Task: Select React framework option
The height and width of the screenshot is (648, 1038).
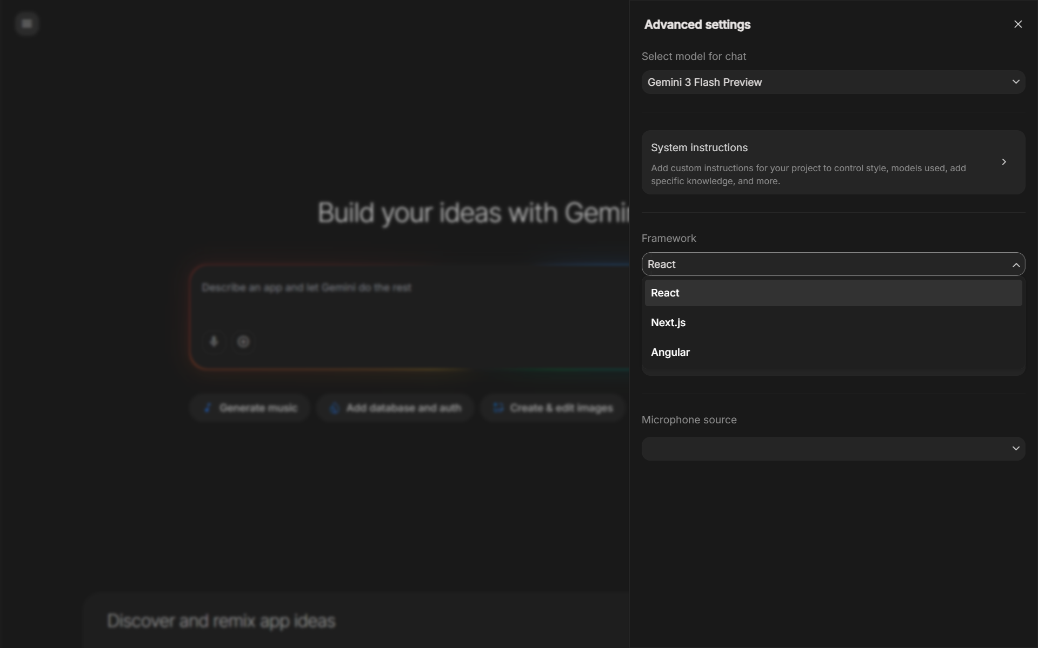Action: pos(833,293)
